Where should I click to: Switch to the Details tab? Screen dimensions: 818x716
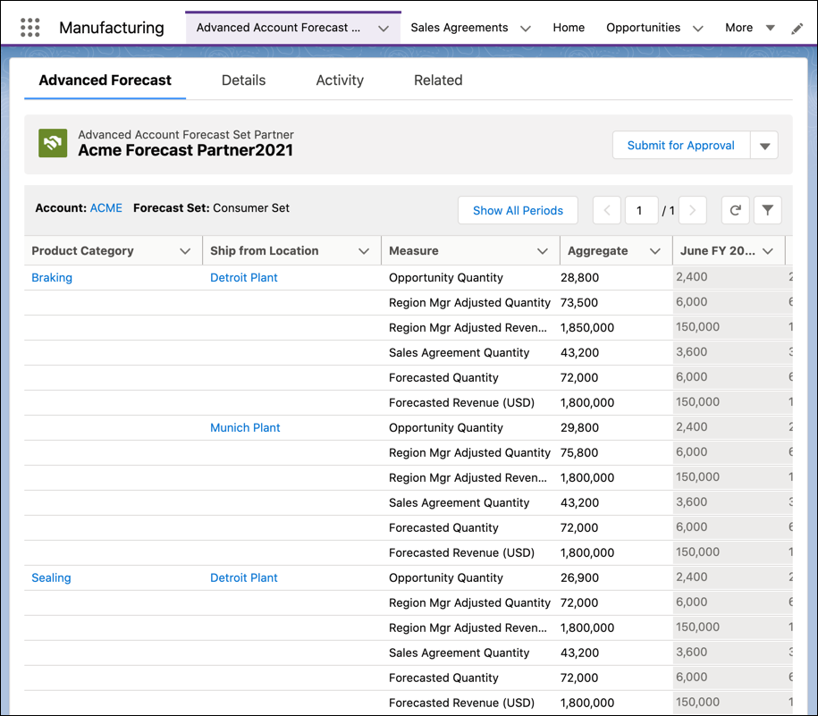coord(242,80)
